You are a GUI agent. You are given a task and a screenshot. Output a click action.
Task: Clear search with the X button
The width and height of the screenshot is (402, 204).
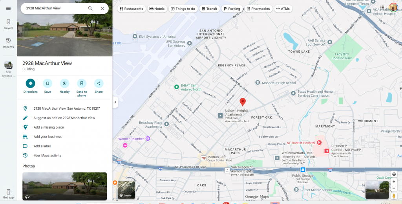[x=102, y=8]
